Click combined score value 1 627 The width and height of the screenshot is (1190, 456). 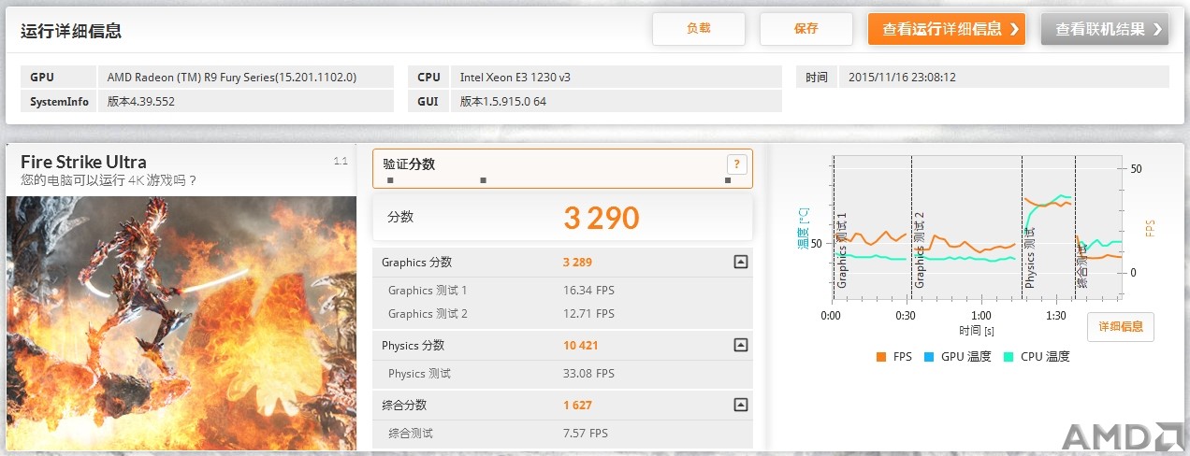point(577,406)
